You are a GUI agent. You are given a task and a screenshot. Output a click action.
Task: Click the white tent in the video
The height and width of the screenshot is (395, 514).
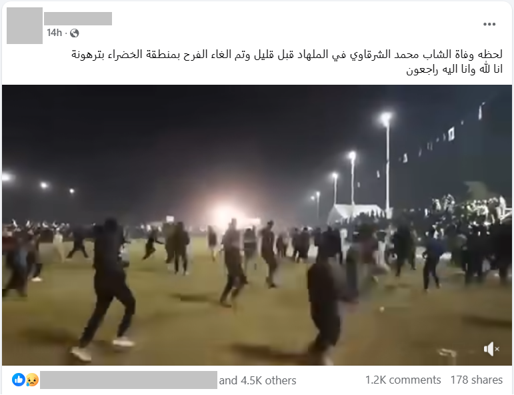click(x=356, y=213)
